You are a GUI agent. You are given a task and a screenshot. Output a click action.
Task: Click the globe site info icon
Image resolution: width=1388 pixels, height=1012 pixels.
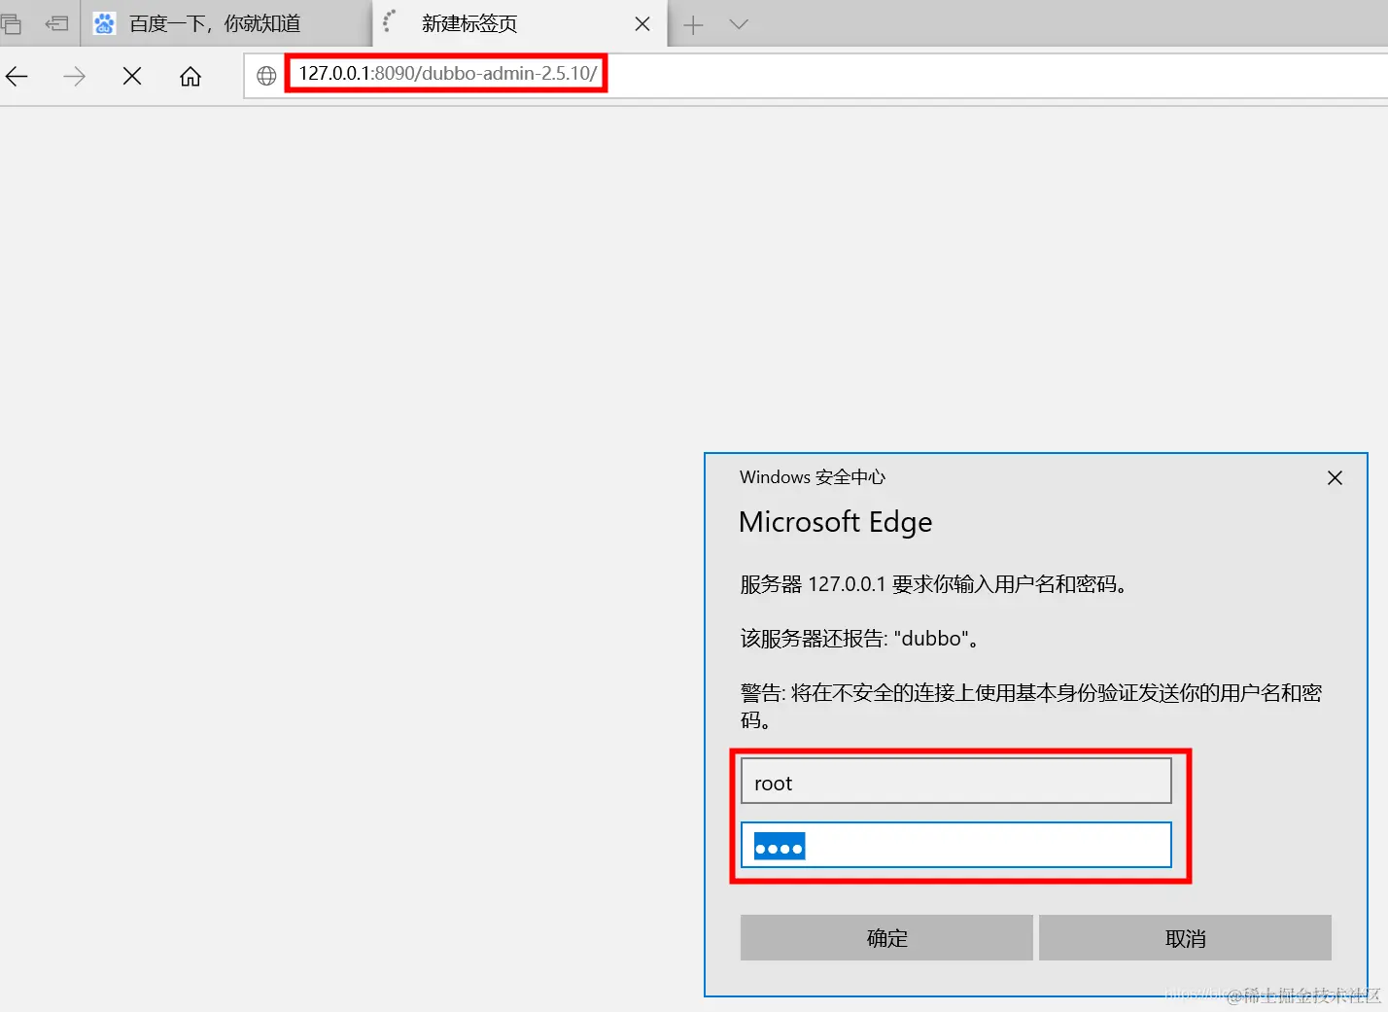coord(266,76)
